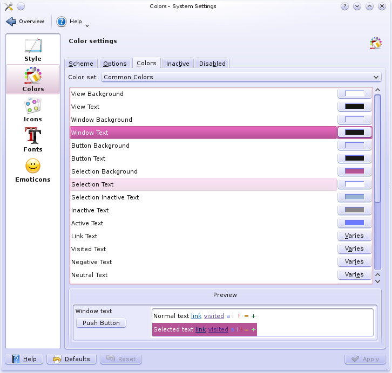Select the Visited Text row
The height and width of the screenshot is (373, 392).
tap(203, 249)
